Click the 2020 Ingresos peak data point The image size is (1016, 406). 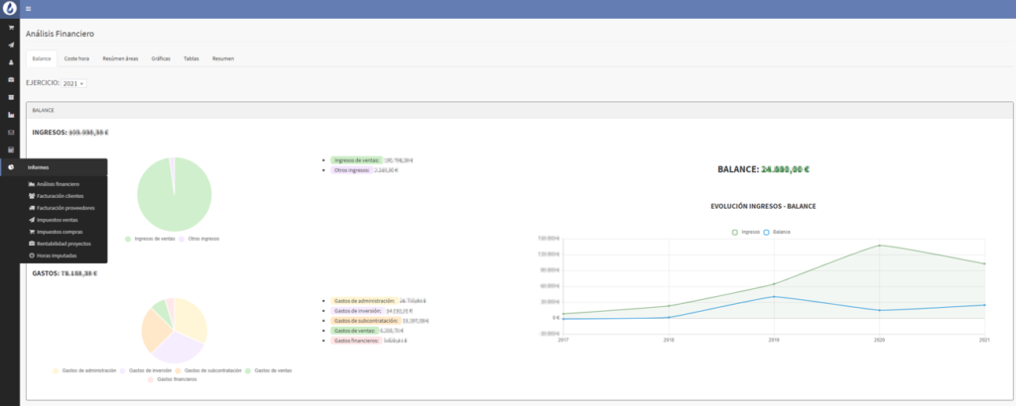point(879,246)
